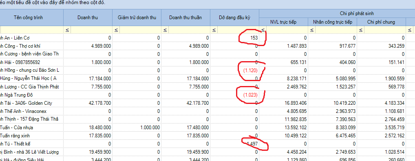Open filter operator for Nhân công trực tiếp

[312, 30]
